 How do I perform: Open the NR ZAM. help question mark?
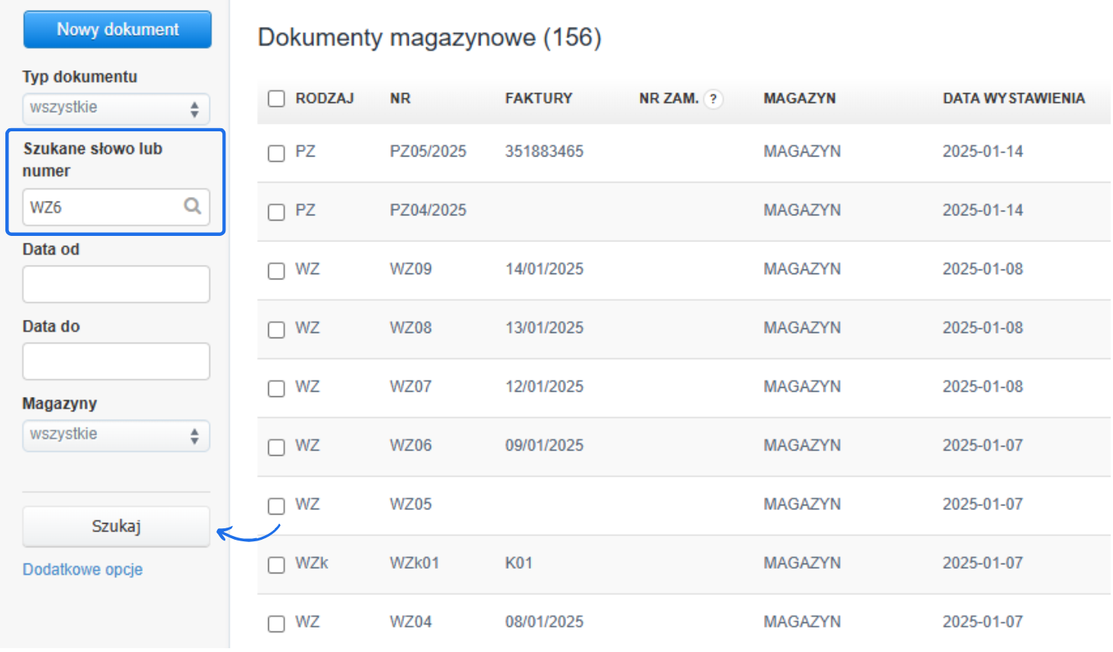pyautogui.click(x=713, y=98)
